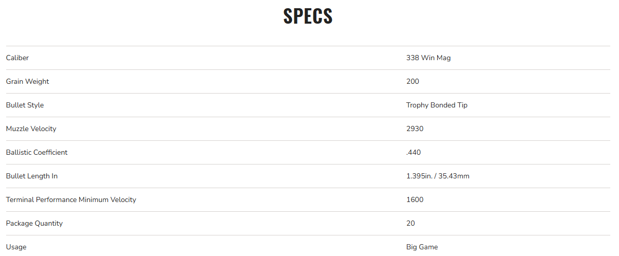This screenshot has width=619, height=256.
Task: Select the 338 Win Mag value
Action: click(428, 58)
